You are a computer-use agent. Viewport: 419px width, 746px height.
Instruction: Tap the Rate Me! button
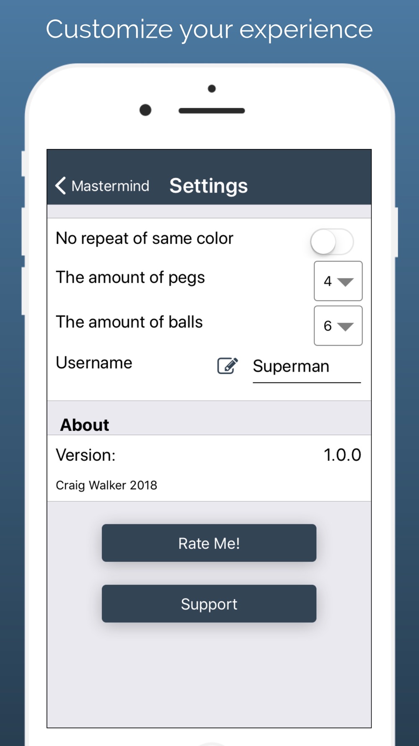tap(209, 543)
